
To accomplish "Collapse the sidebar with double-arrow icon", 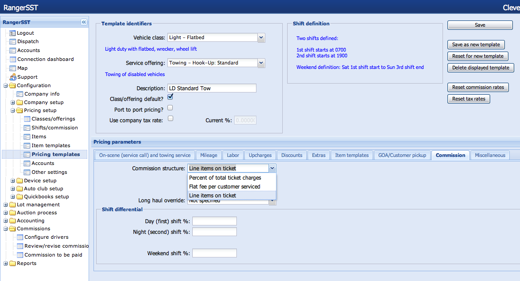I will coord(84,22).
